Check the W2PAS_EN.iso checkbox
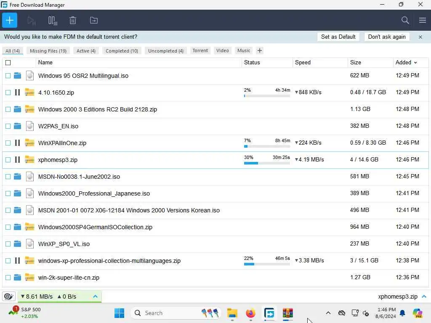Screen dimensions: 431x323 coord(8,126)
